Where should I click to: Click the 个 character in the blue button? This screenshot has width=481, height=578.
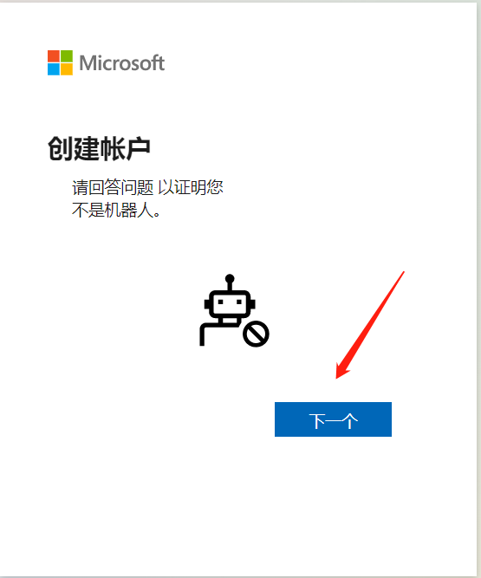(x=349, y=420)
